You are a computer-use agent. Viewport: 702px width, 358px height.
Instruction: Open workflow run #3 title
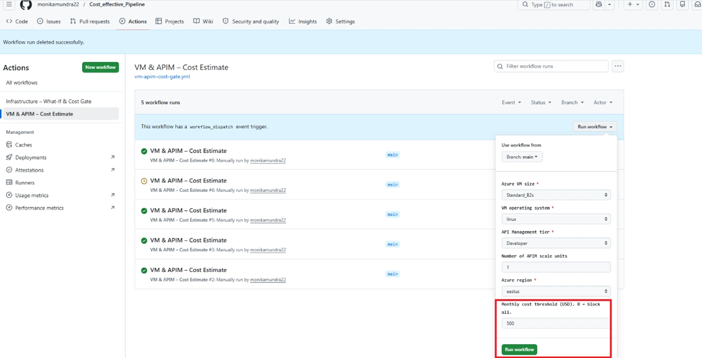(x=188, y=240)
